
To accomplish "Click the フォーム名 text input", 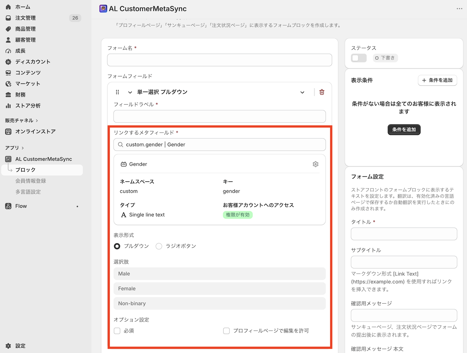I will click(x=220, y=60).
